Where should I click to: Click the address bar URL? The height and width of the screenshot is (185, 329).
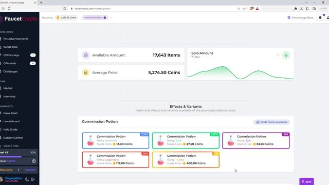point(93,9)
